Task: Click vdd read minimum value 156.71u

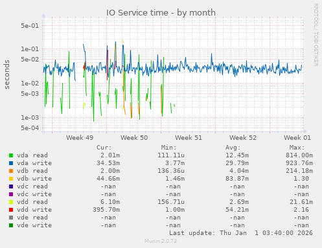Action: [x=171, y=202]
